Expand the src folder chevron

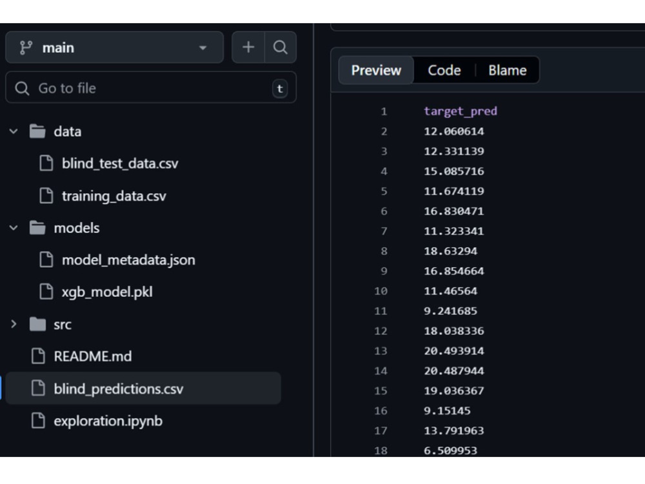click(x=14, y=325)
